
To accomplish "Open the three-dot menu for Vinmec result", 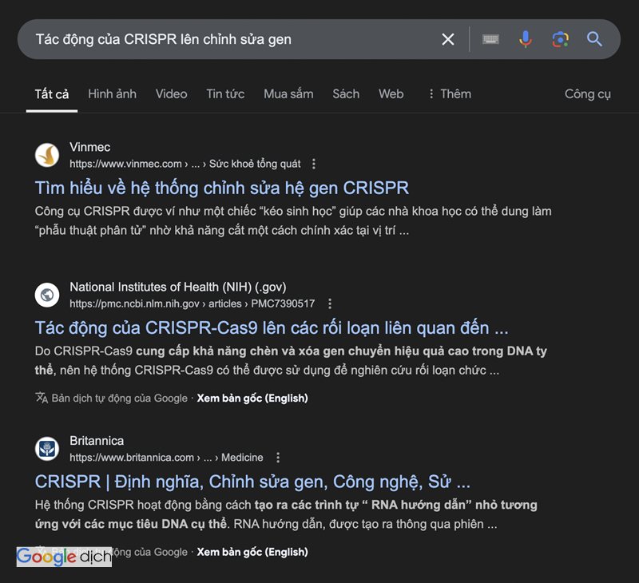I will point(313,164).
